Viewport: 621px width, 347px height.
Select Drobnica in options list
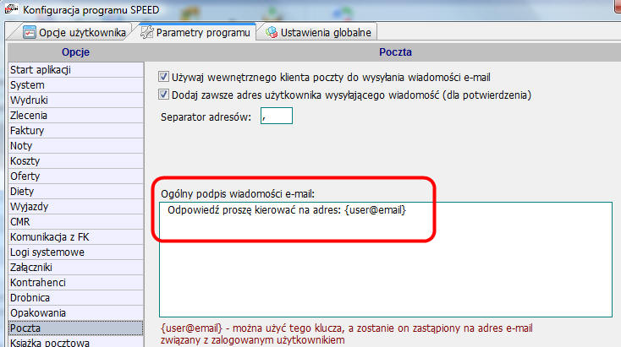[75, 298]
